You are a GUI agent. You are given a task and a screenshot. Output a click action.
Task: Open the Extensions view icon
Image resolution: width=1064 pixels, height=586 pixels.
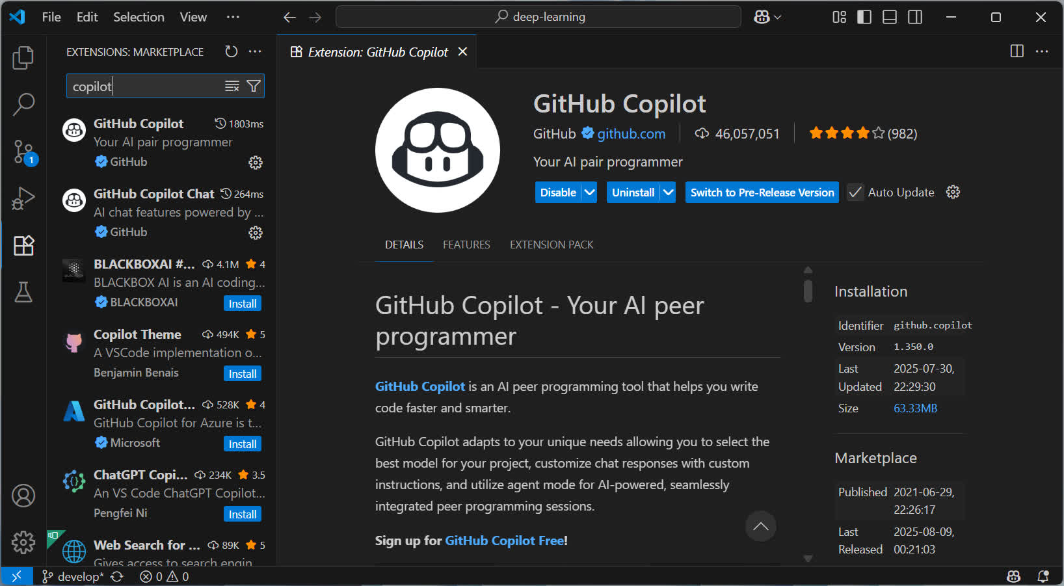[23, 245]
